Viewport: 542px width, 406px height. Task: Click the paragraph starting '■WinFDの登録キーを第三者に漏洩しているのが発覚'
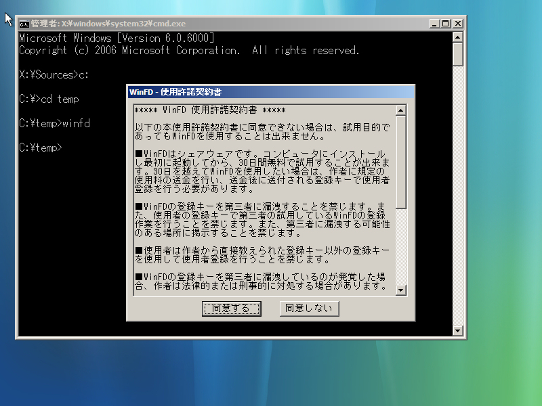point(261,281)
